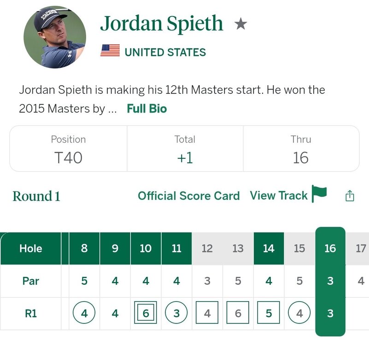369x346 pixels.
Task: Select hole 10 in the scorecard header
Action: click(146, 249)
